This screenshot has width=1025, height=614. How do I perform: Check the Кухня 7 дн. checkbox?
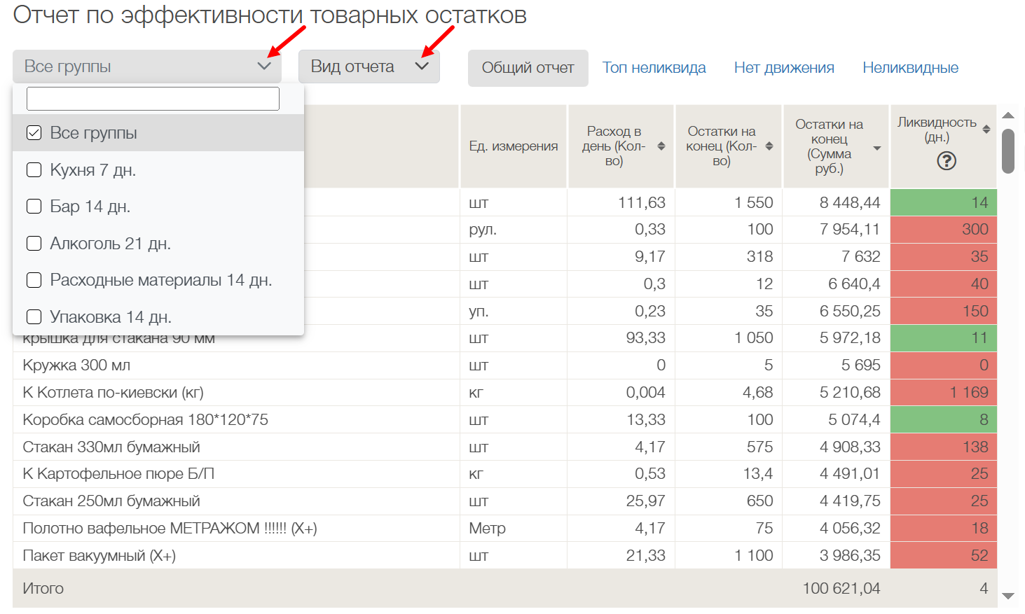[x=34, y=170]
